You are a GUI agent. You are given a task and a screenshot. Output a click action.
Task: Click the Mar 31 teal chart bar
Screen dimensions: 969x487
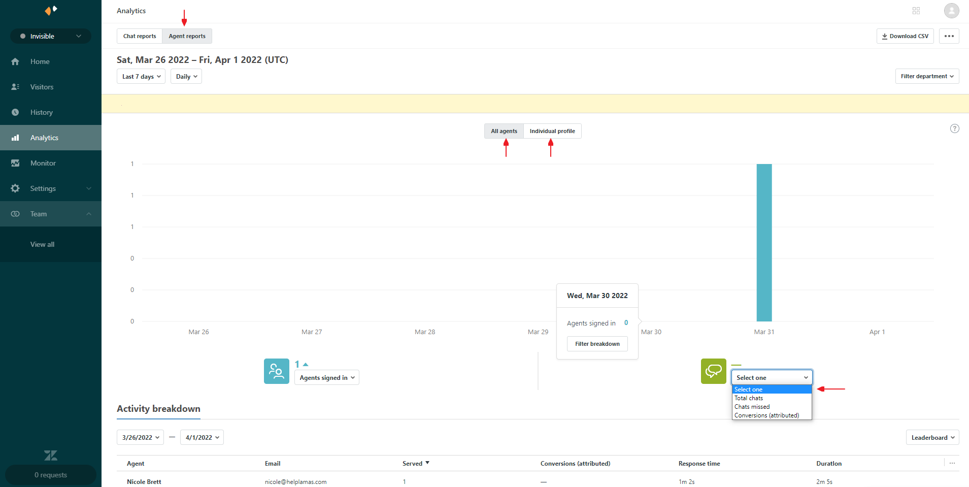764,243
